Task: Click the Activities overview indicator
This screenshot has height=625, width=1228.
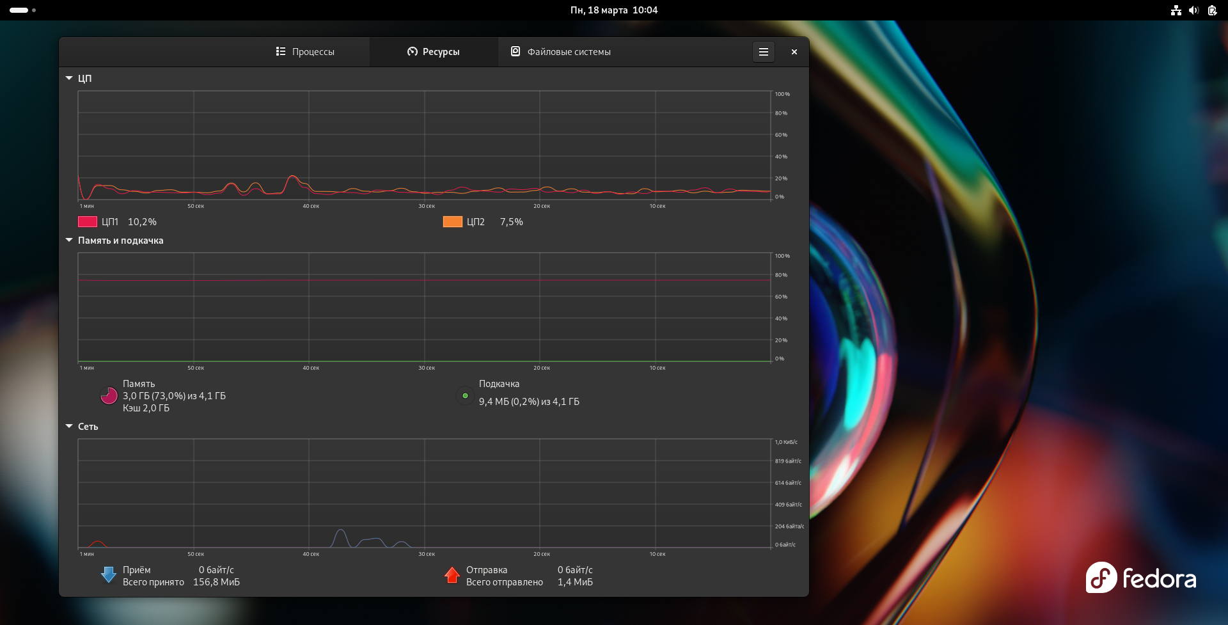Action: pyautogui.click(x=22, y=10)
